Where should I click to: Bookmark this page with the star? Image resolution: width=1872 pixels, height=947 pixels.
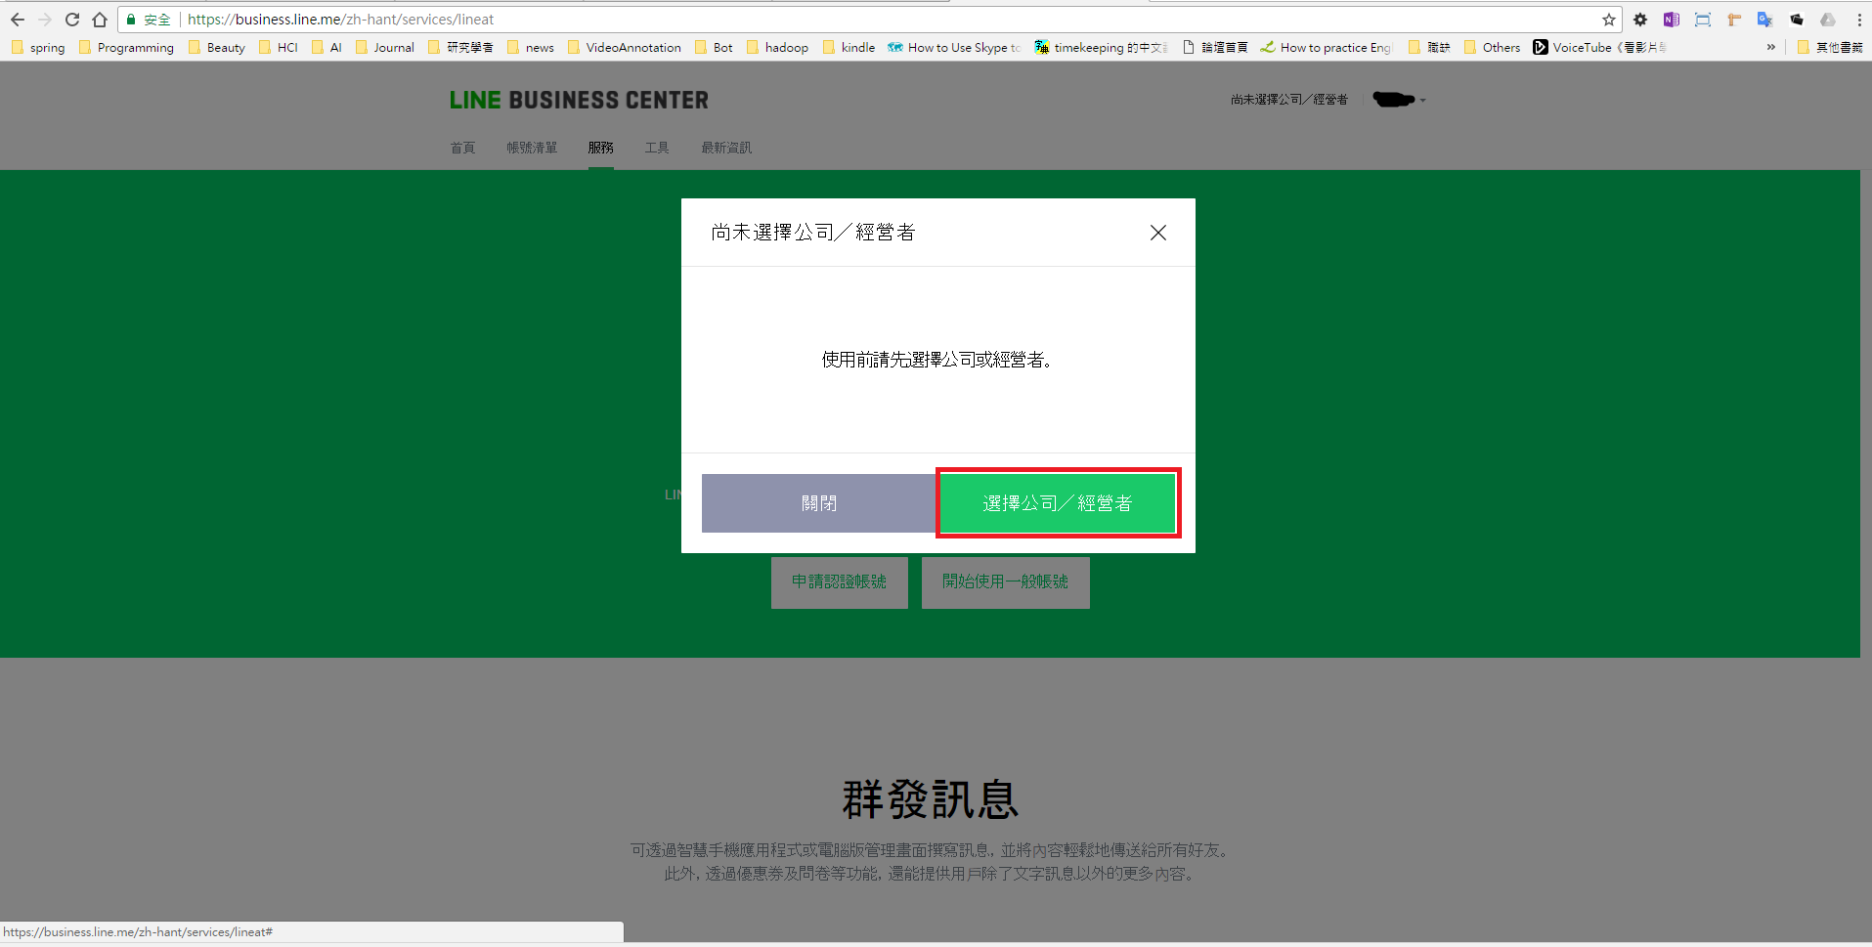click(x=1609, y=20)
